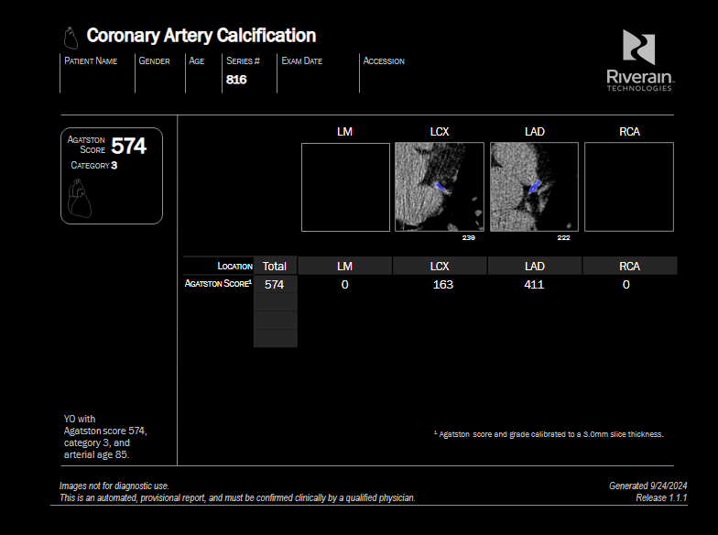718x535 pixels.
Task: Click the RCA column header in the table
Action: tap(630, 266)
